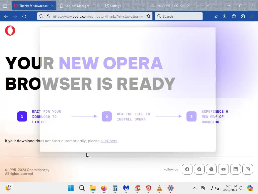Open VLC media player from taskbar
This screenshot has height=194, width=258.
159,188
